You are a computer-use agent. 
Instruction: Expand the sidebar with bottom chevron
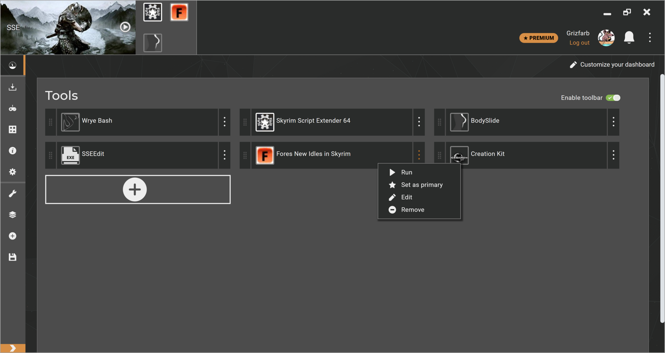[13, 348]
